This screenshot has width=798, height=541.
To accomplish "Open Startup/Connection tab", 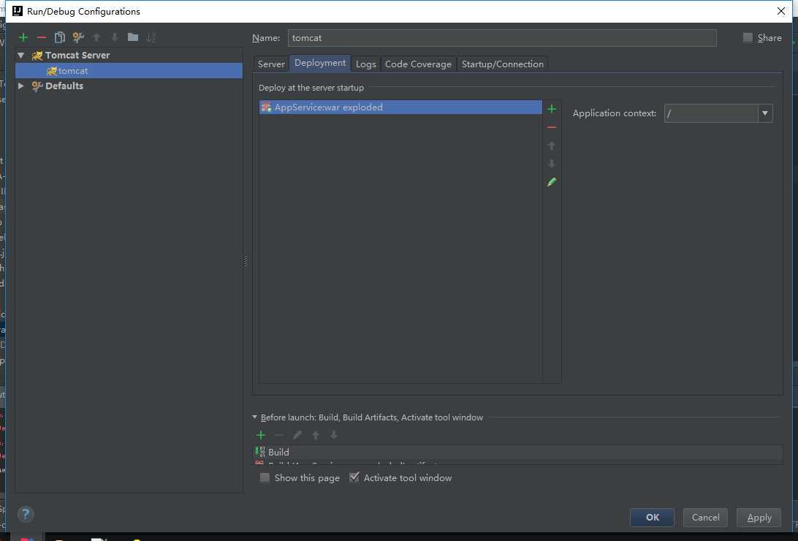I will pos(502,64).
